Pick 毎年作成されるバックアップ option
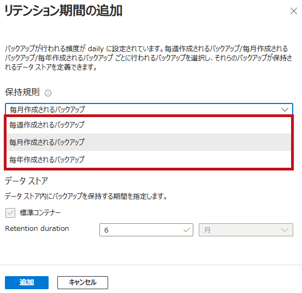The height and width of the screenshot is (293, 302). (149, 160)
